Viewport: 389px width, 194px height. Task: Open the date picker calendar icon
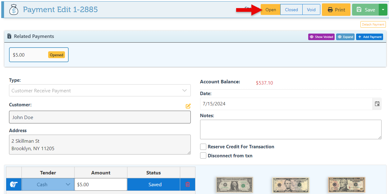(377, 104)
